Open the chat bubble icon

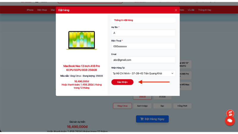pyautogui.click(x=230, y=121)
